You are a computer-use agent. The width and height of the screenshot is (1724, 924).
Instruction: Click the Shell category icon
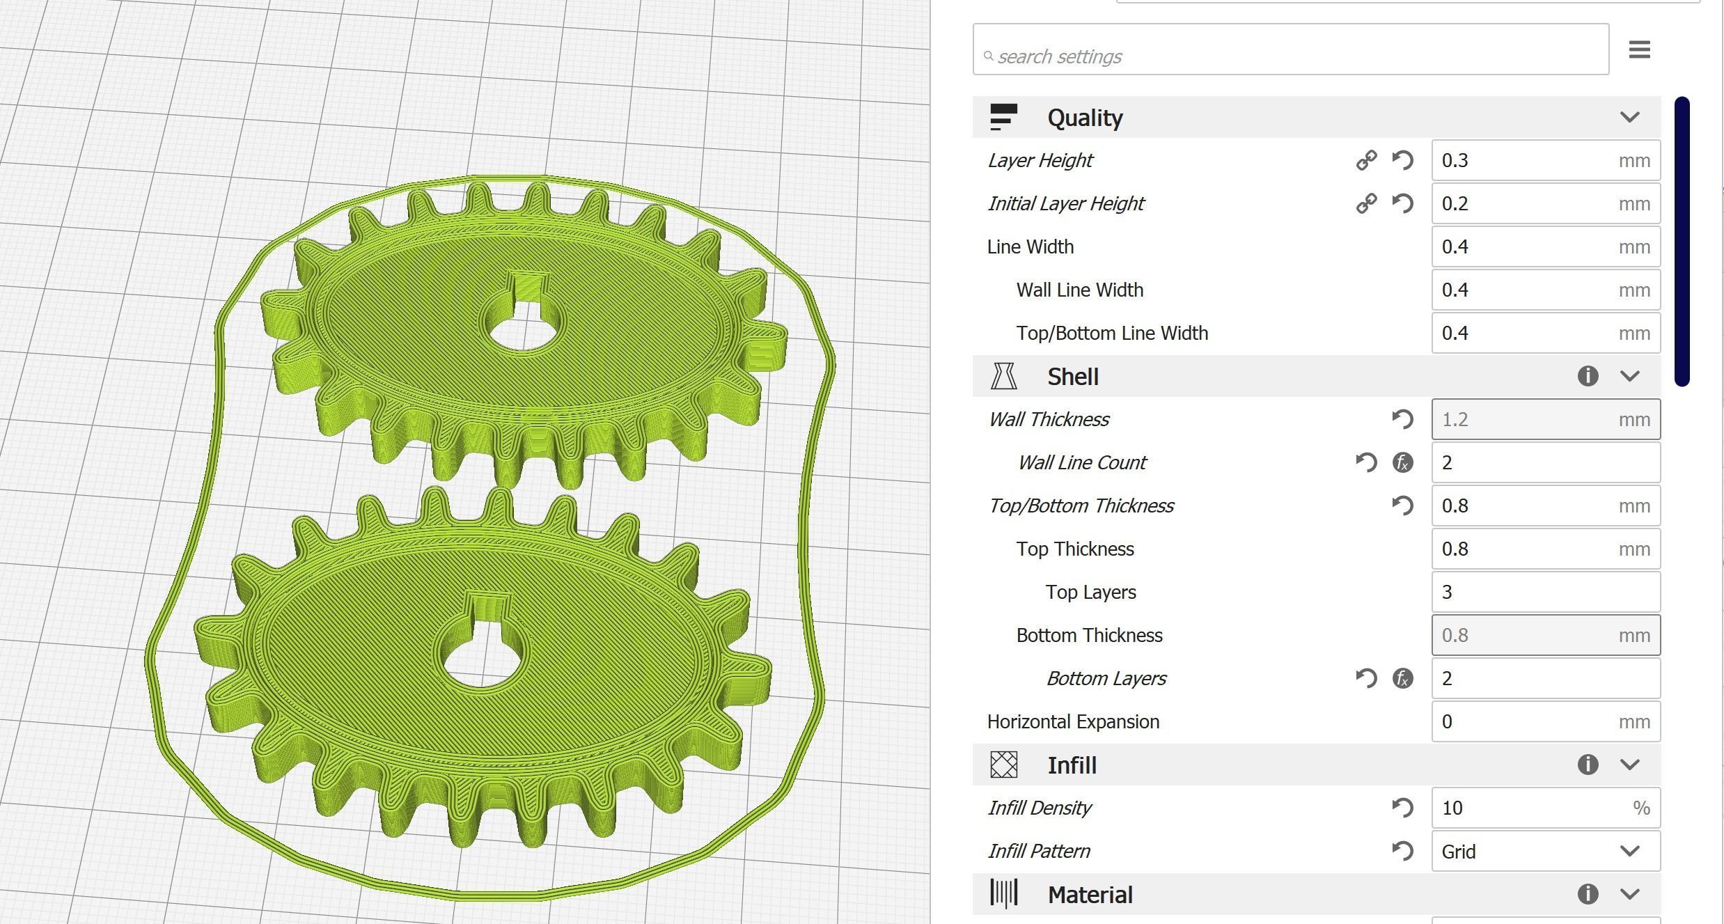pos(1003,376)
